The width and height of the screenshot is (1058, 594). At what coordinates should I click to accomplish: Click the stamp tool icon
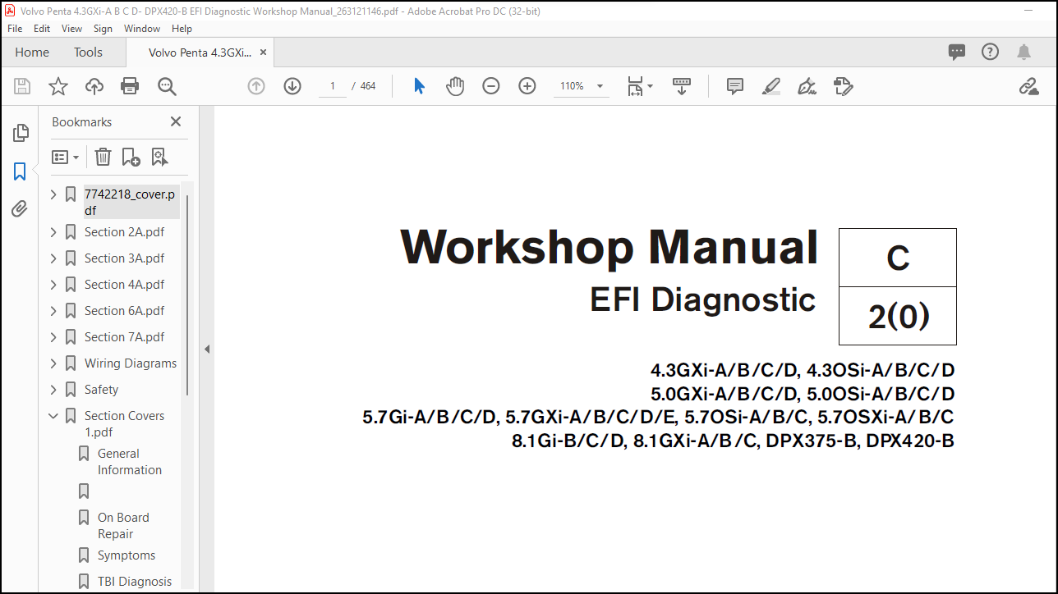843,86
